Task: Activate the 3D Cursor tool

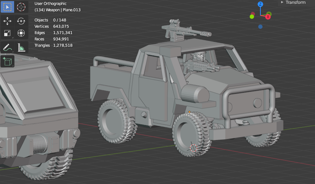Action: (x=21, y=7)
